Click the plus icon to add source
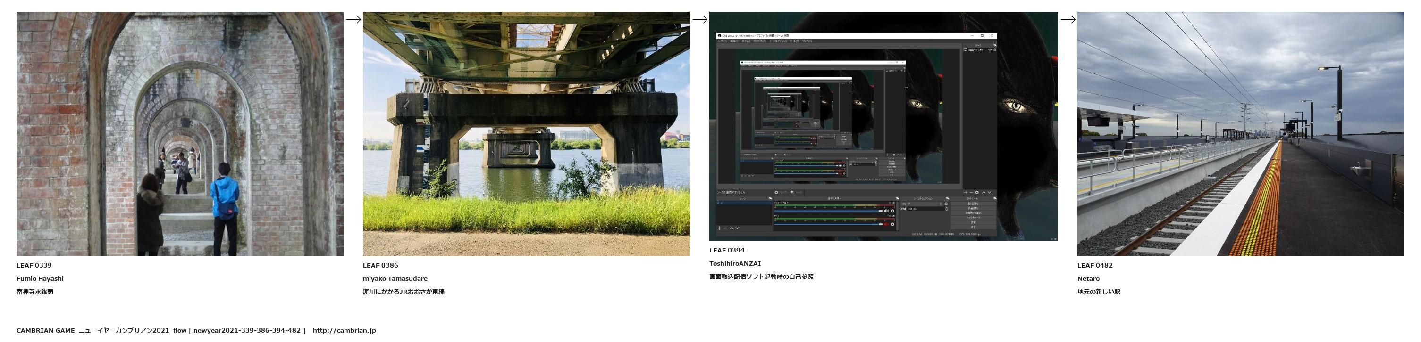1421x342 pixels. pos(966,192)
